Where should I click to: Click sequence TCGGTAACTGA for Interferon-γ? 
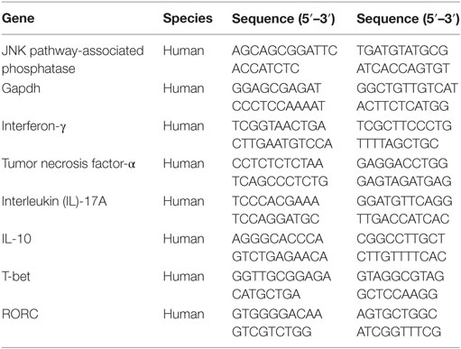click(x=279, y=126)
